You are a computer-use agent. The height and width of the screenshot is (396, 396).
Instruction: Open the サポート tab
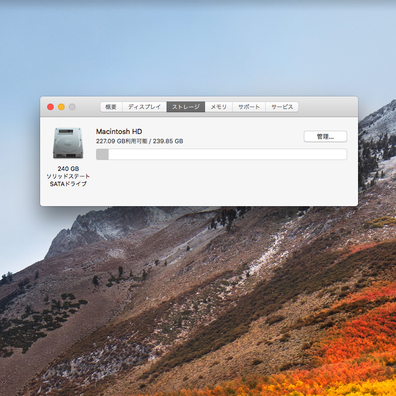249,107
